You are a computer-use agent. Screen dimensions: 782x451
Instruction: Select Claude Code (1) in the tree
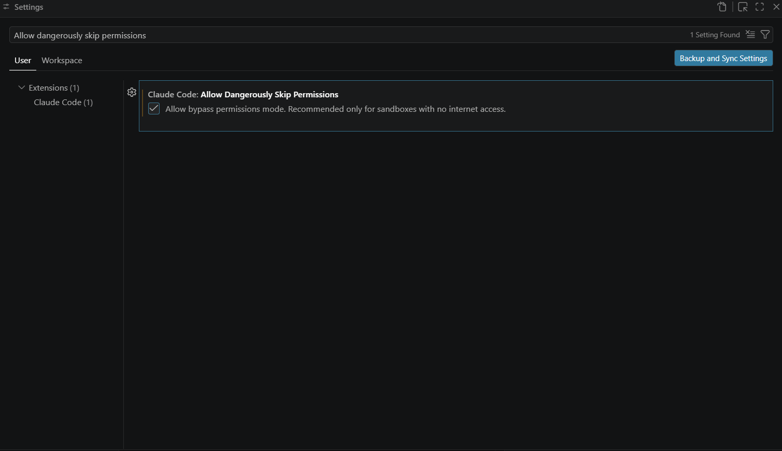(63, 103)
